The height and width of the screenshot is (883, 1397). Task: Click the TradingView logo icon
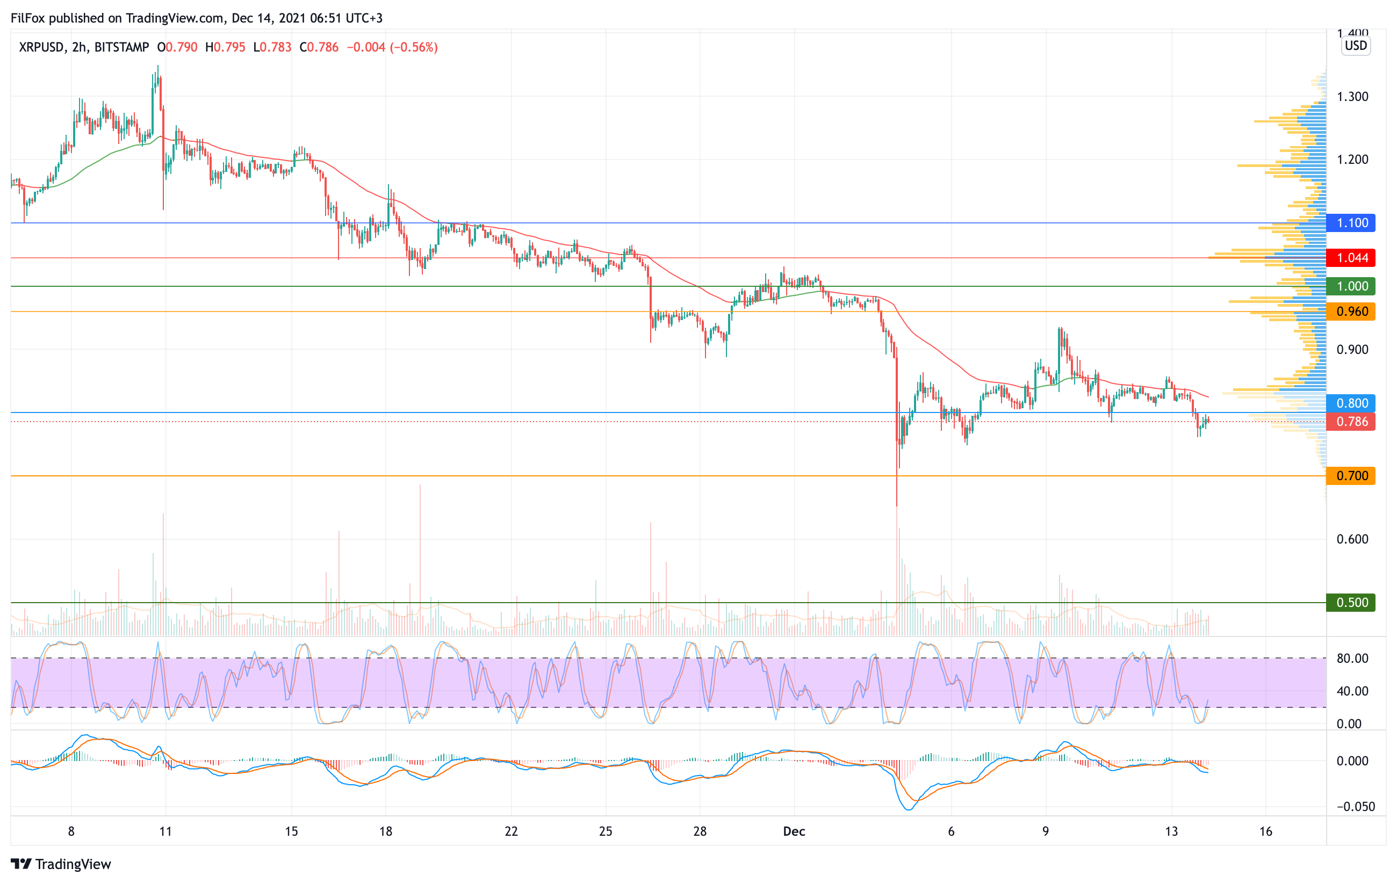(x=21, y=864)
